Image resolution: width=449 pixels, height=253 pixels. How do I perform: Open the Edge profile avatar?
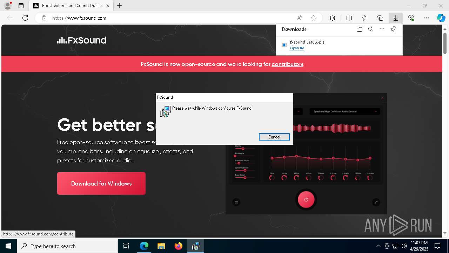click(8, 6)
